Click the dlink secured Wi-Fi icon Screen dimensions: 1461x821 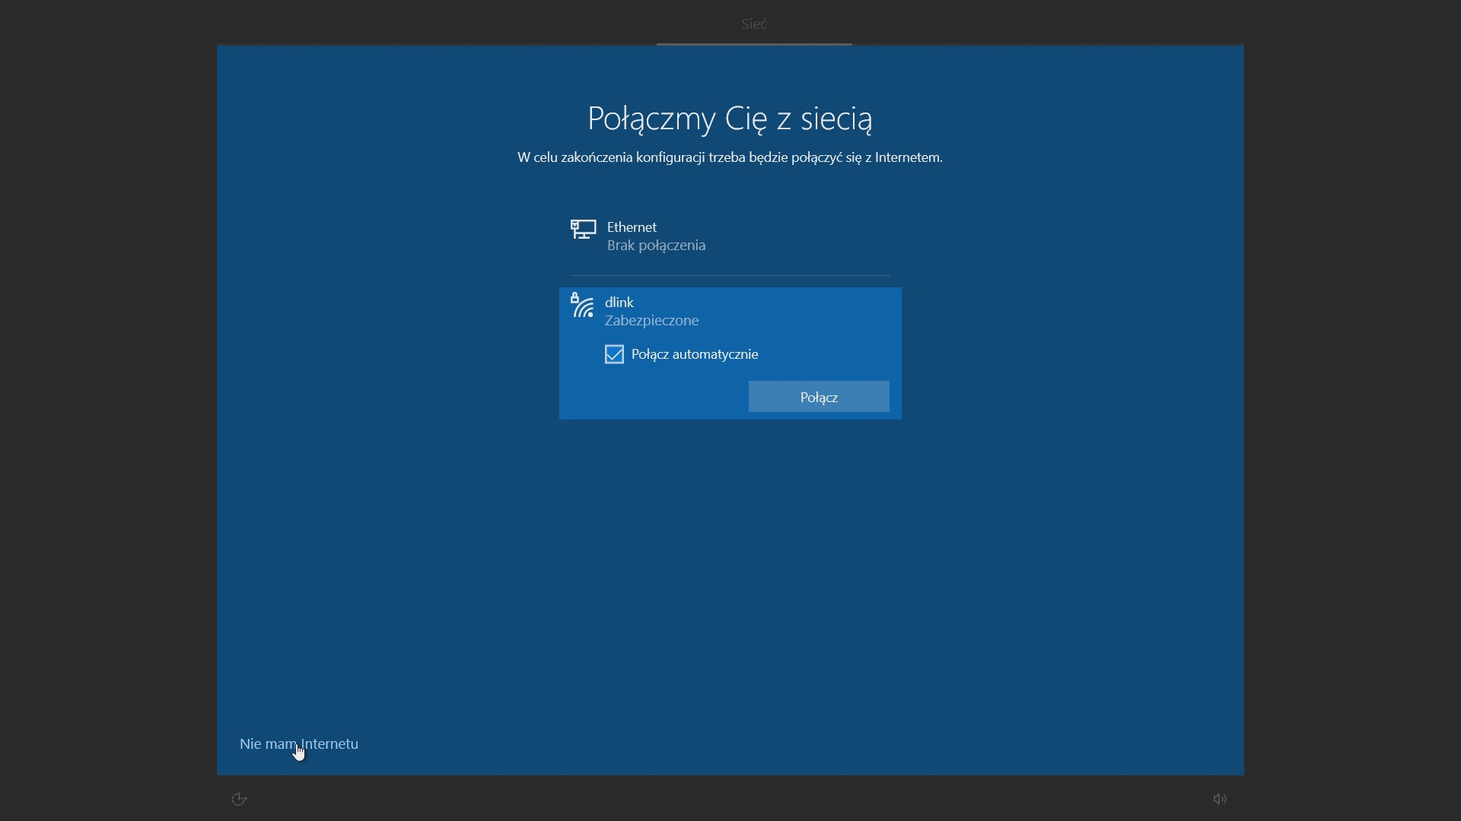tap(582, 306)
